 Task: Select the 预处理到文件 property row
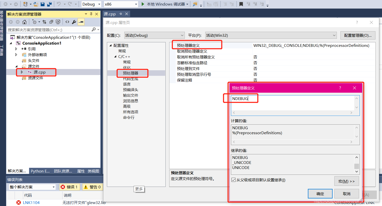[x=272, y=68]
